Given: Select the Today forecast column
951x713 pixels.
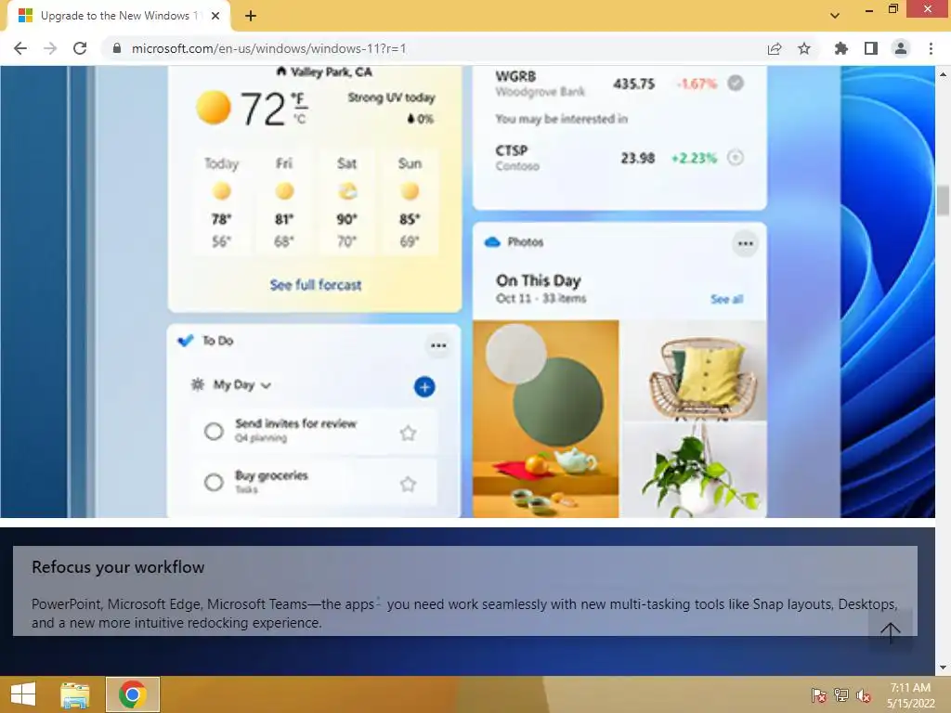Looking at the screenshot, I should pos(221,201).
